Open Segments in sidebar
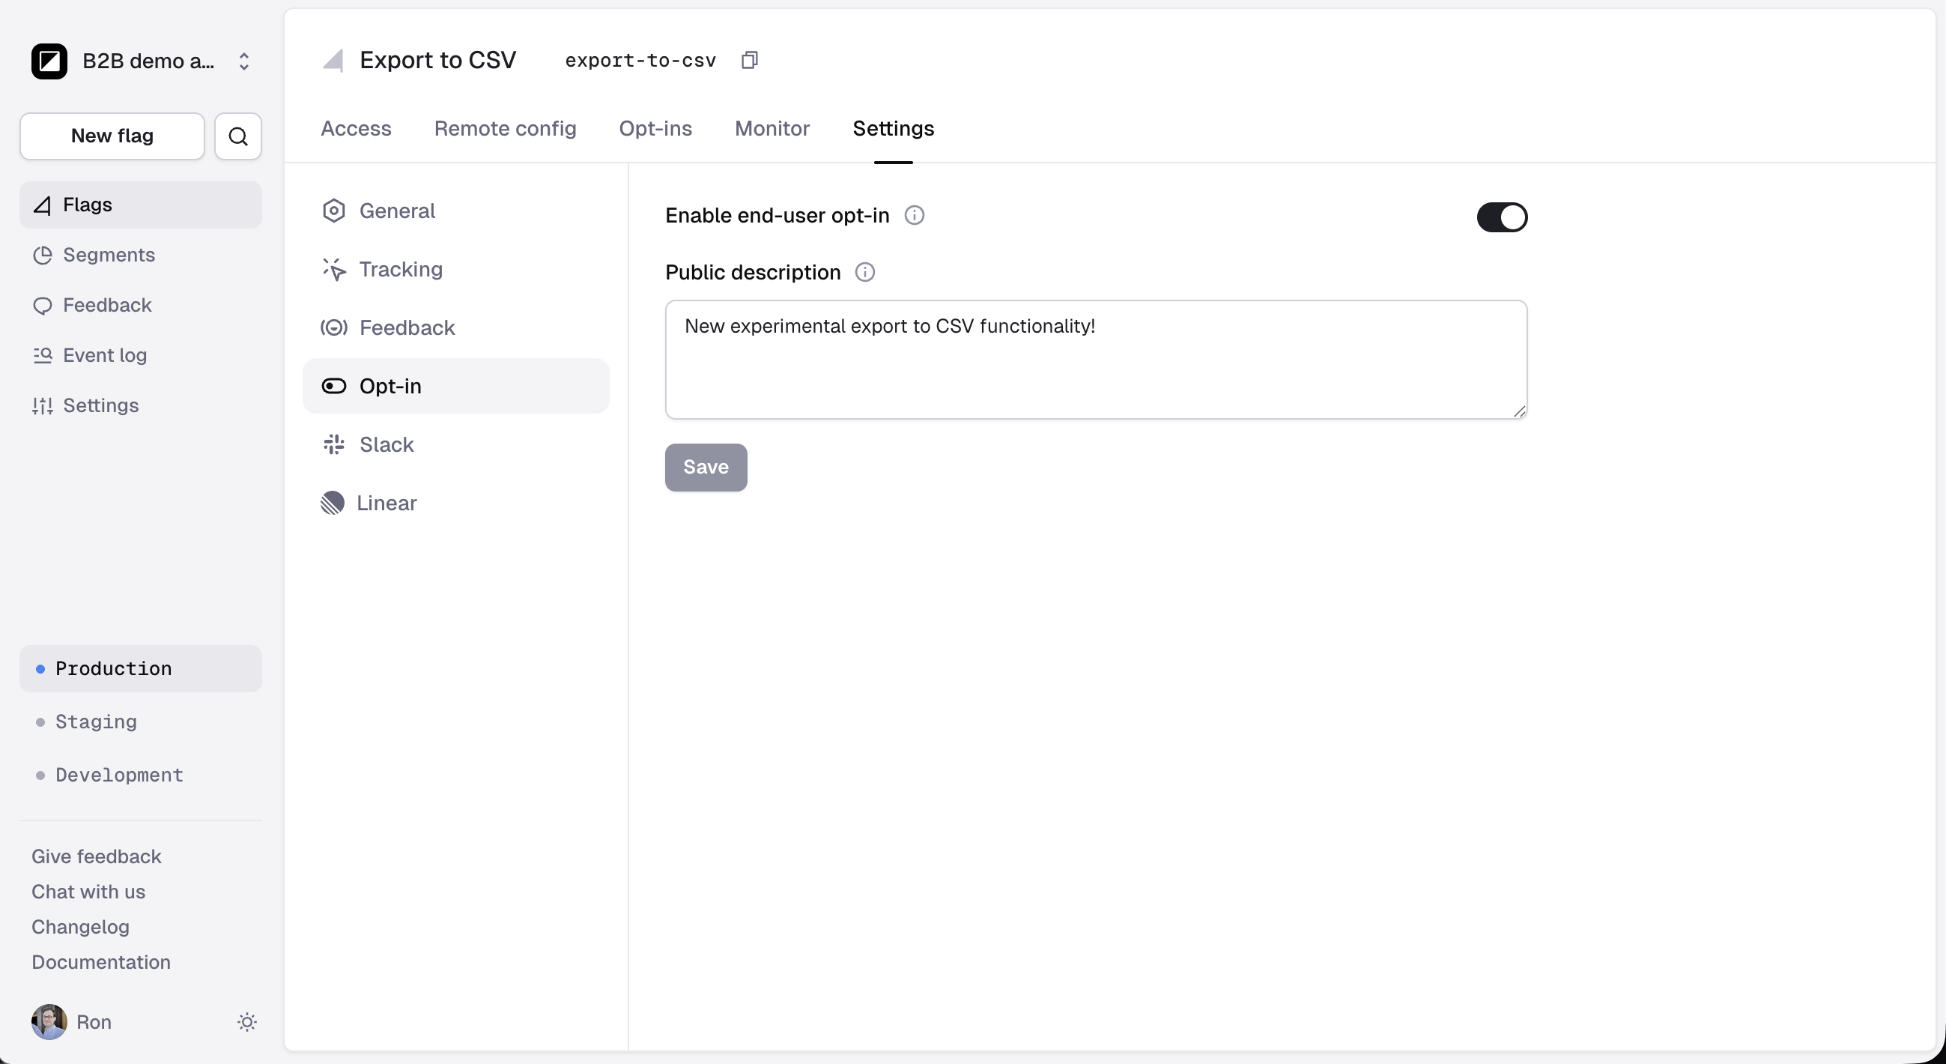The height and width of the screenshot is (1064, 1946). [141, 255]
